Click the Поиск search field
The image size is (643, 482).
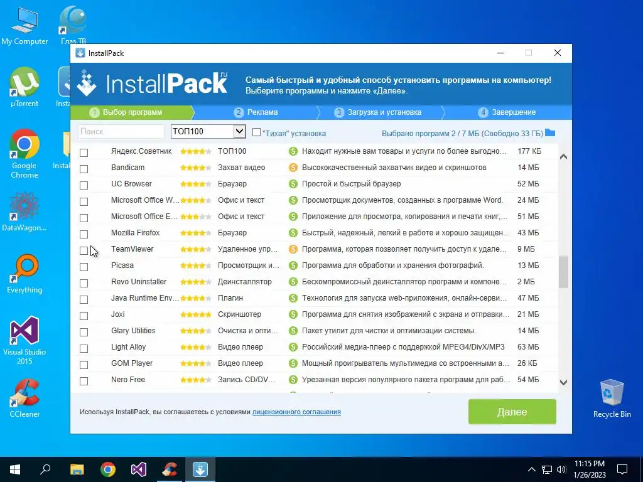click(x=121, y=132)
